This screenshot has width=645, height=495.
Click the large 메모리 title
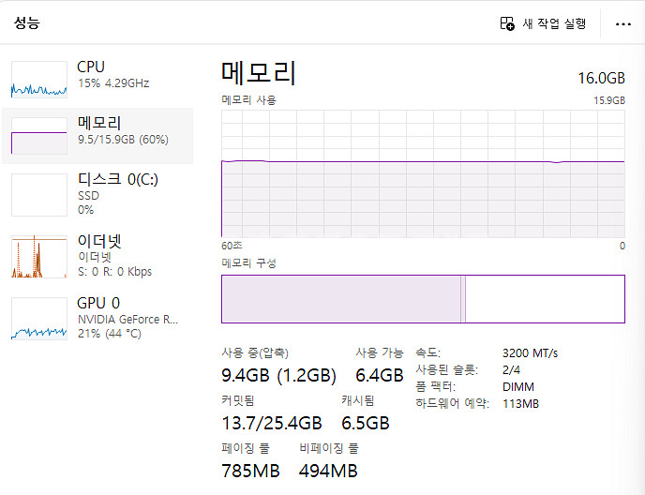pyautogui.click(x=259, y=73)
